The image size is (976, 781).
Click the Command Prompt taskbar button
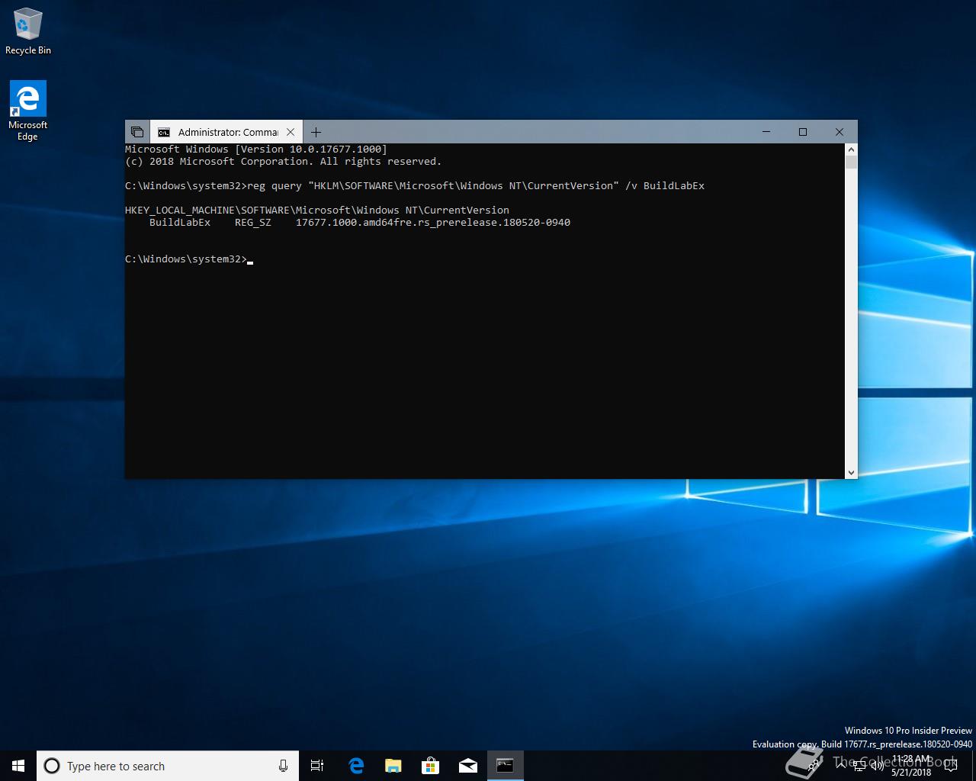click(506, 766)
